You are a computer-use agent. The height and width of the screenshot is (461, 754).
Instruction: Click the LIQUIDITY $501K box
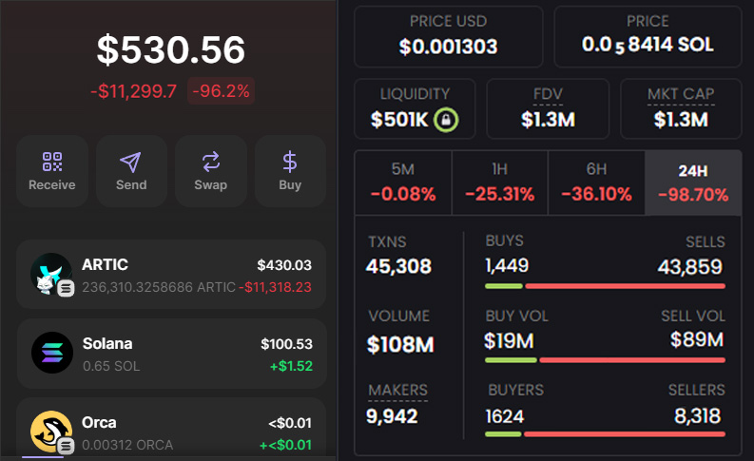tap(415, 109)
